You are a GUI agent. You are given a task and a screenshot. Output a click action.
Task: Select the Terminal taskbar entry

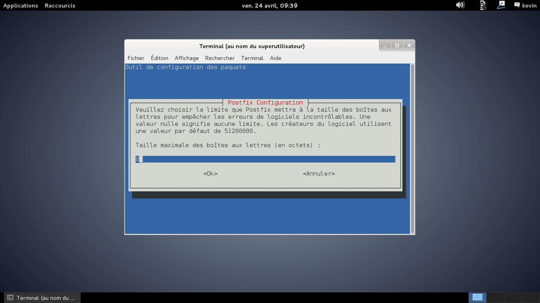coord(42,298)
